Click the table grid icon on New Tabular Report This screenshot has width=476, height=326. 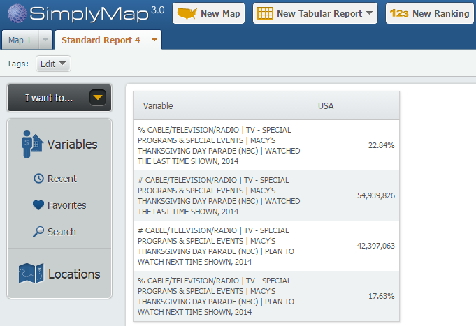265,13
